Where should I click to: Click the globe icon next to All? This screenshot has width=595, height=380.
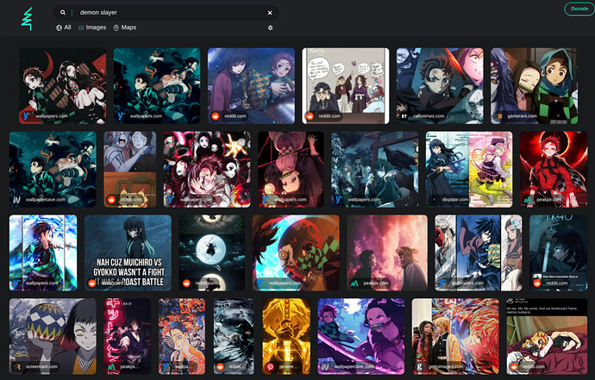59,28
